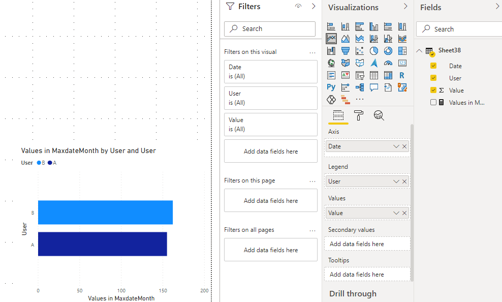The height and width of the screenshot is (302, 502).
Task: Select the Line chart visual
Action: (331, 39)
